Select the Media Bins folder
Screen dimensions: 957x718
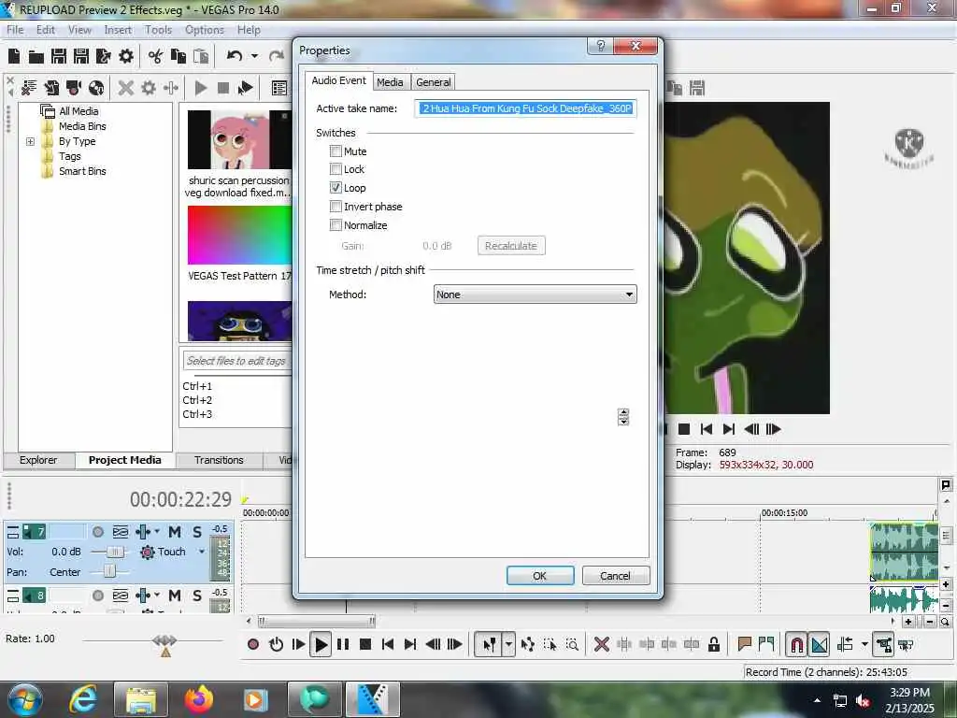[82, 126]
